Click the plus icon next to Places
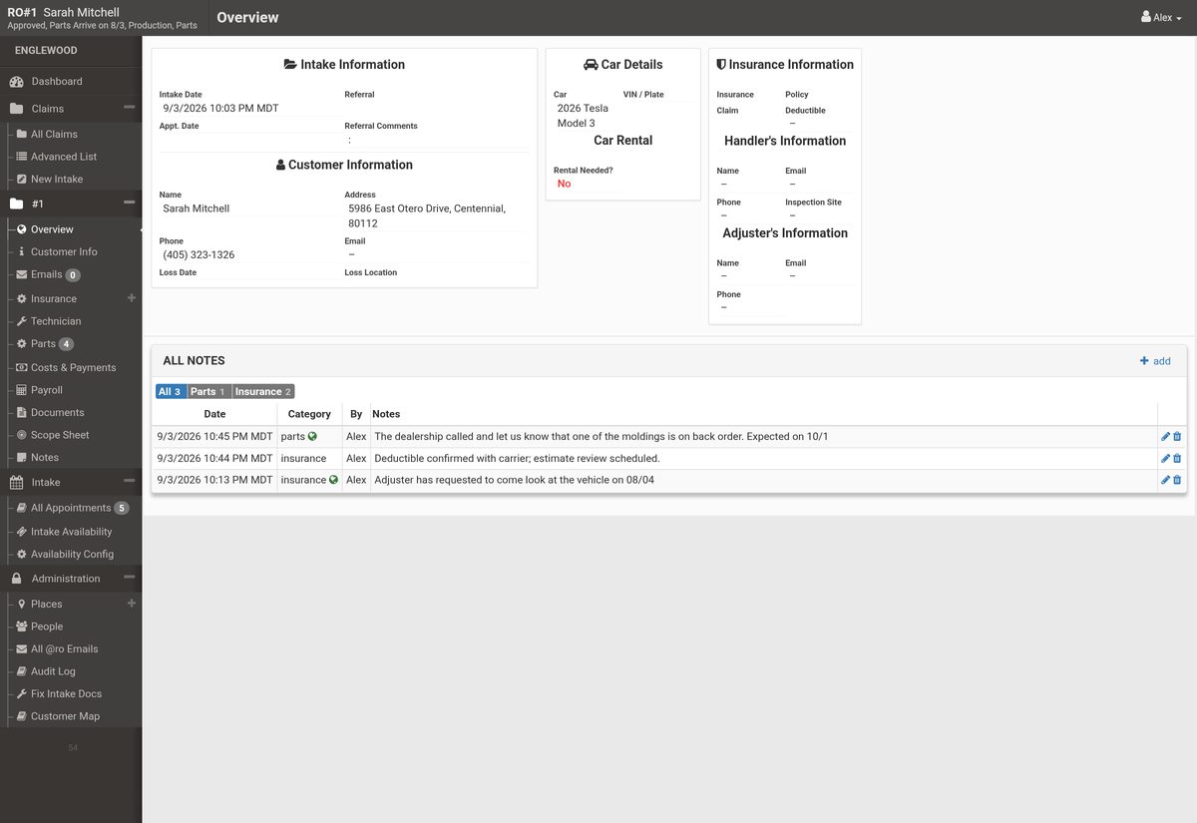The height and width of the screenshot is (823, 1197). click(132, 603)
